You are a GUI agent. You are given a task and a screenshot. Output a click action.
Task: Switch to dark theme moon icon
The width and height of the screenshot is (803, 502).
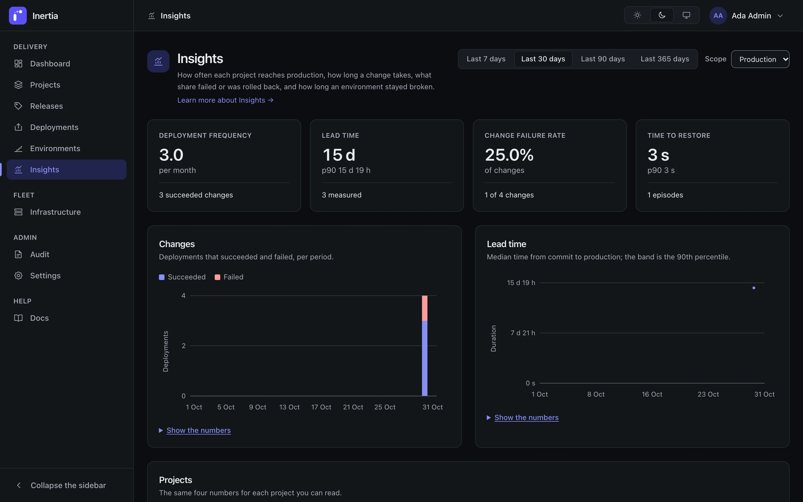[662, 15]
